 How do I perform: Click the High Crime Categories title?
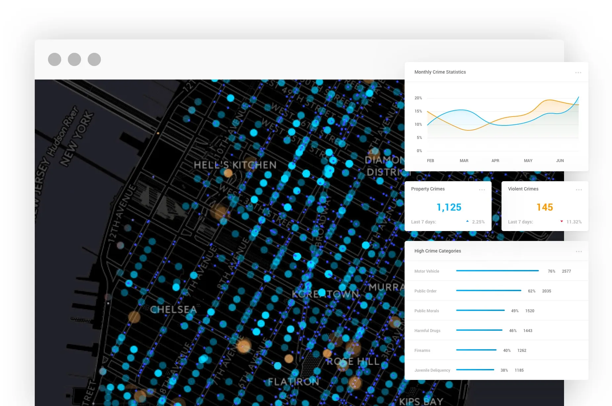pyautogui.click(x=438, y=251)
